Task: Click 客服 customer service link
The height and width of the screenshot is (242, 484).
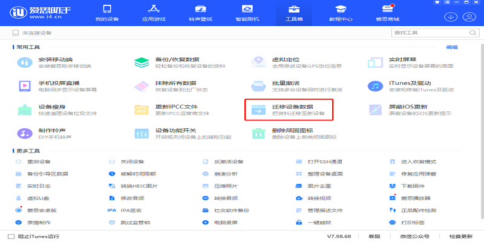Action: click(x=374, y=236)
